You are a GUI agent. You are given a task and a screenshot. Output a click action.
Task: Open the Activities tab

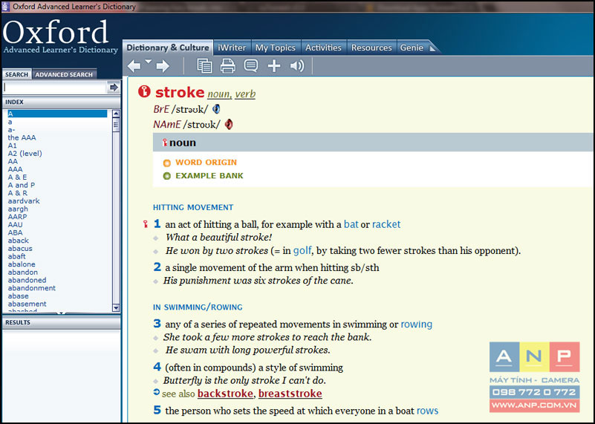pyautogui.click(x=323, y=48)
